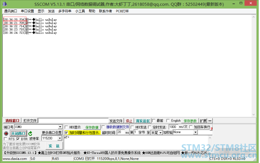Click the file path input field
The height and width of the screenshot is (163, 260).
[73, 121]
